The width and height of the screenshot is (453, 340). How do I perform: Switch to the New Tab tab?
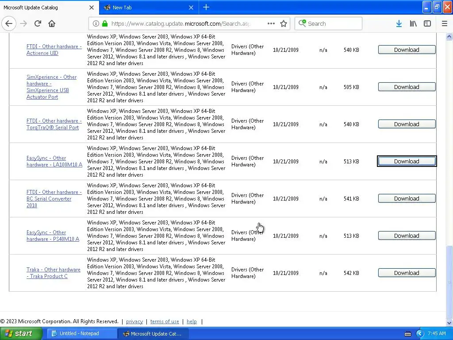point(149,8)
